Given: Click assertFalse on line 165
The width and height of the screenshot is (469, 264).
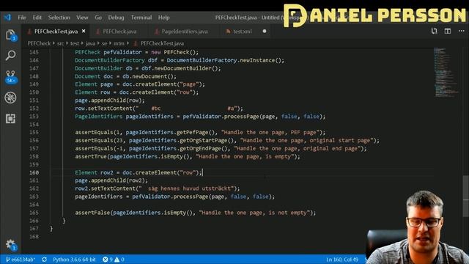Looking at the screenshot, I should [92, 213].
